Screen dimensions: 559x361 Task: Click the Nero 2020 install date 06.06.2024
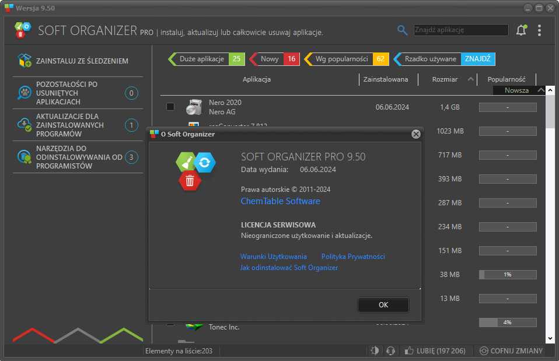[392, 107]
